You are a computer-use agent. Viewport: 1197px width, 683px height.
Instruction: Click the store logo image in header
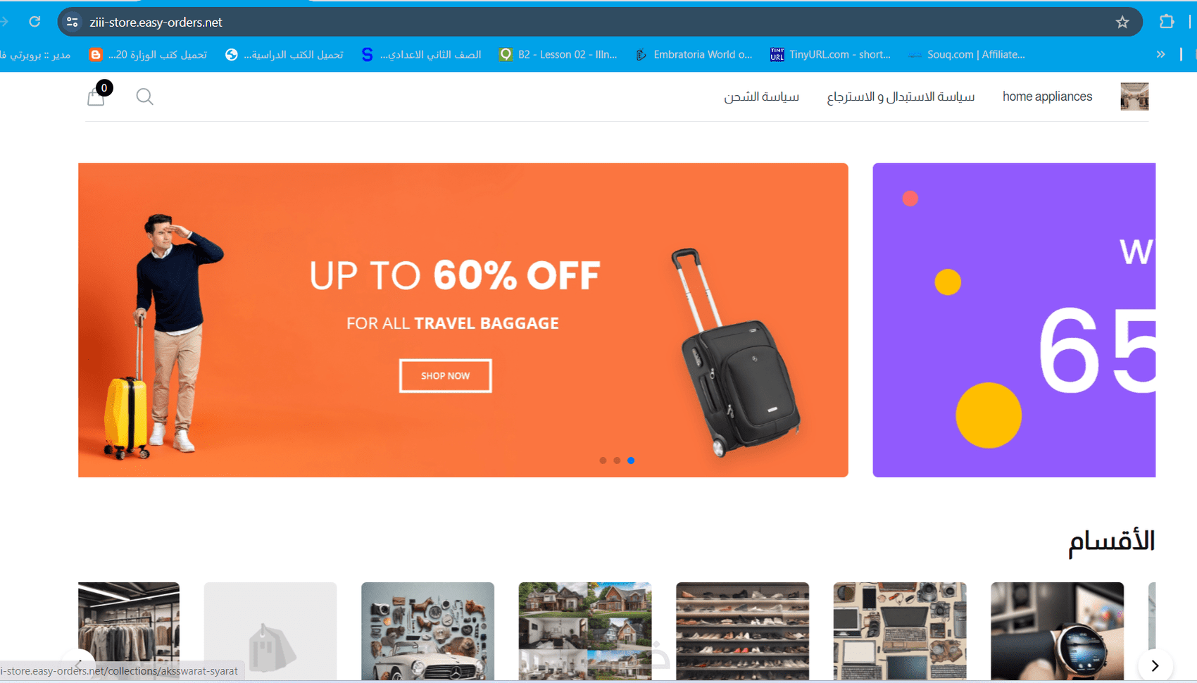point(1134,96)
